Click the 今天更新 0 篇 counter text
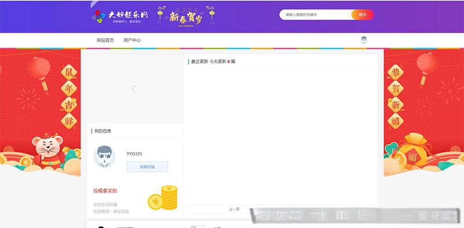This screenshot has width=464, height=228. (222, 62)
